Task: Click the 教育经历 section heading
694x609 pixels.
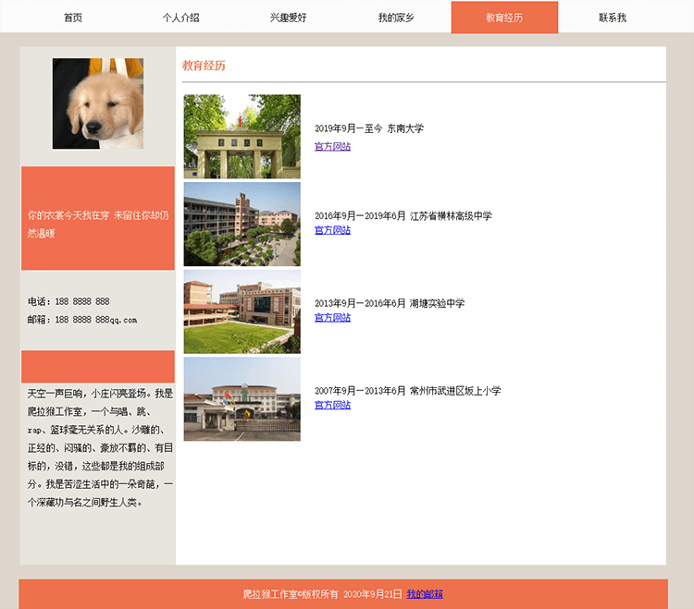Action: click(204, 66)
